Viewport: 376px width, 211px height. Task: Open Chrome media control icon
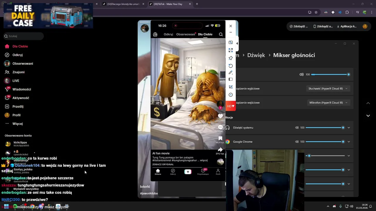(357, 12)
